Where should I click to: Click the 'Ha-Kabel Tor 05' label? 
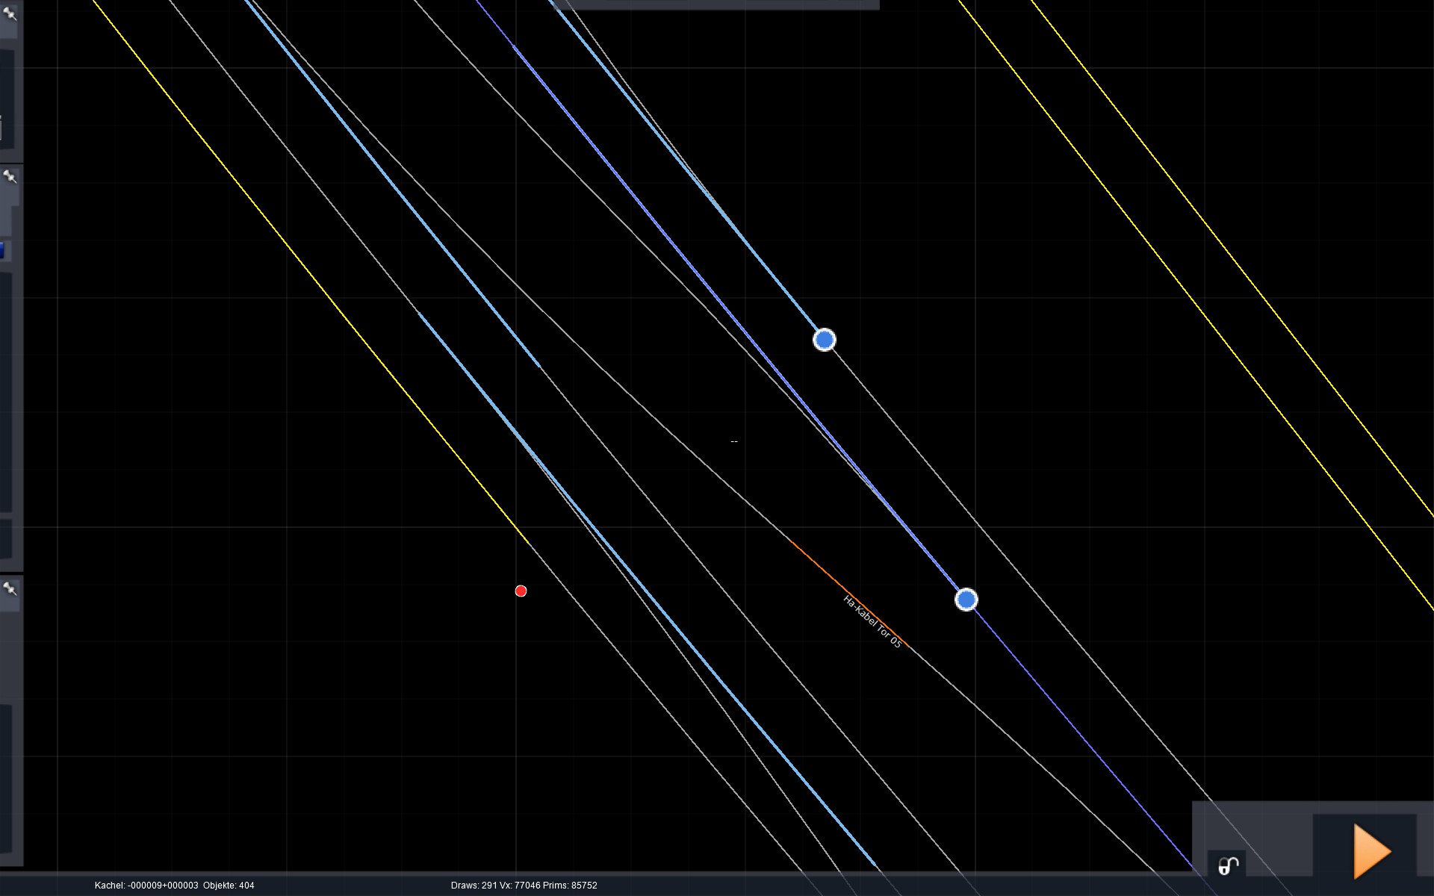pos(872,621)
